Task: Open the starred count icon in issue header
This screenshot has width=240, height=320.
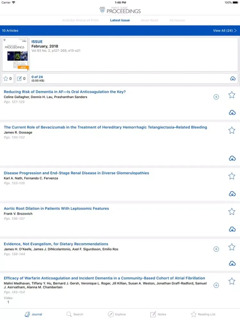Action: [x=8, y=79]
